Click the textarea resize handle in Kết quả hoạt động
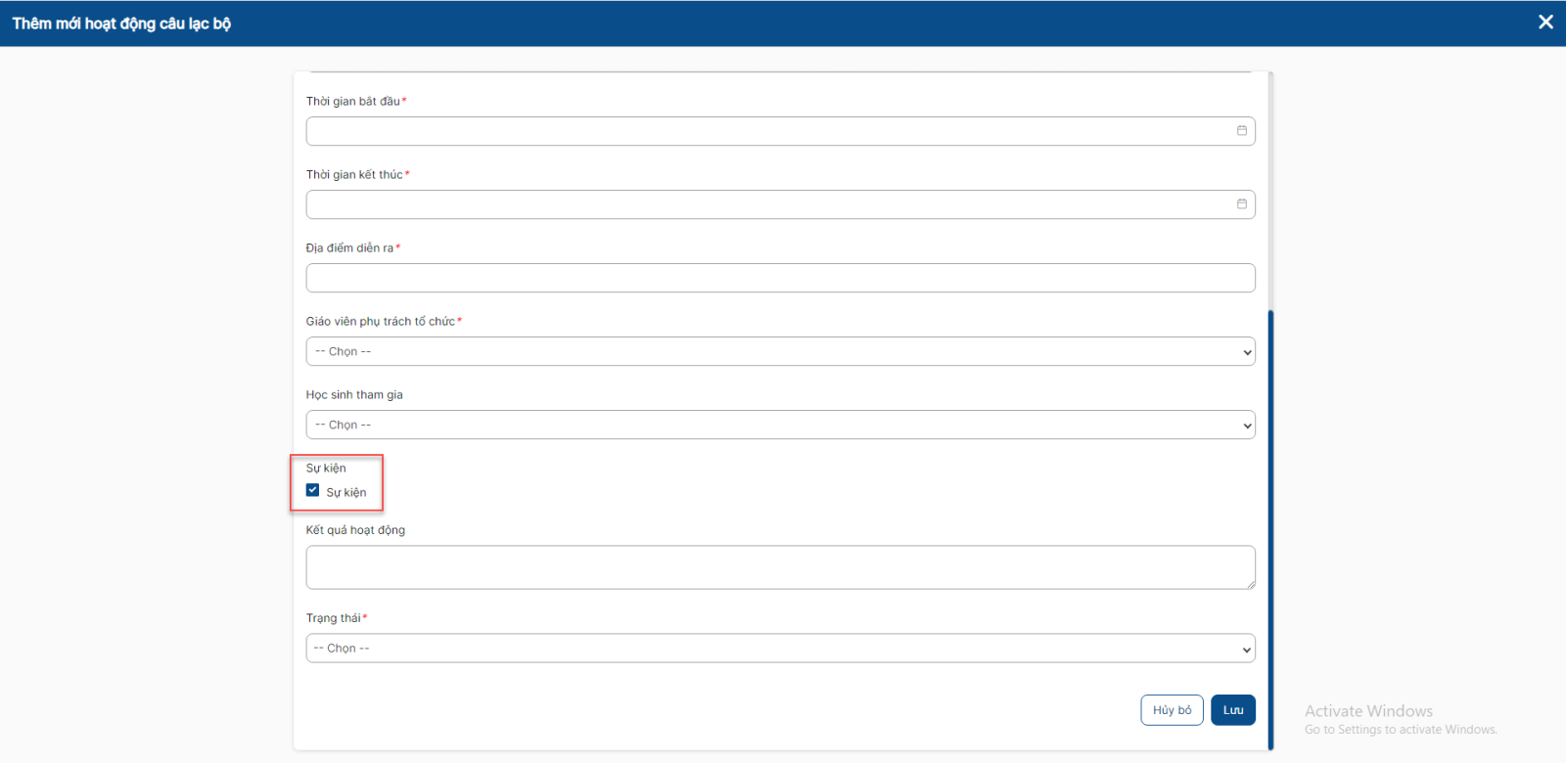 click(1250, 584)
